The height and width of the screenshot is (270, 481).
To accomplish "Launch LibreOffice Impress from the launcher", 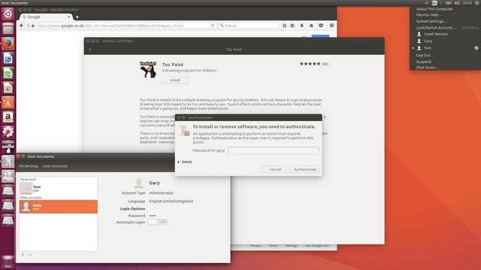I will (x=8, y=88).
